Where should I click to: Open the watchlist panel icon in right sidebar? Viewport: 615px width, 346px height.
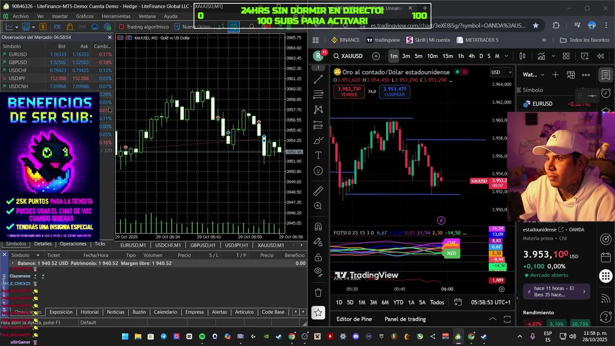click(606, 75)
